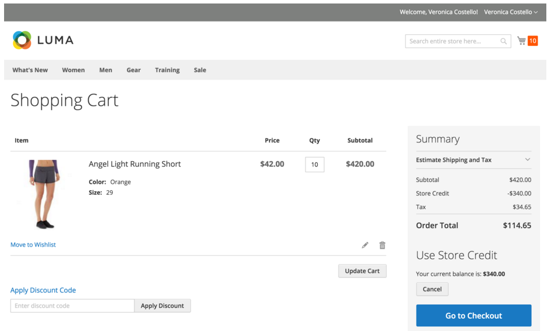This screenshot has width=551, height=331.
Task: Click Go to Checkout
Action: click(474, 315)
